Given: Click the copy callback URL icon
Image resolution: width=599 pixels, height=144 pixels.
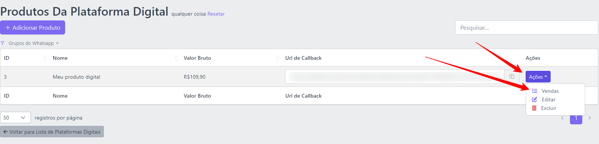Looking at the screenshot, I should [x=512, y=76].
